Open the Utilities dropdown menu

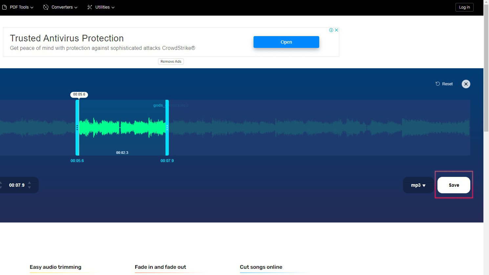pos(101,7)
